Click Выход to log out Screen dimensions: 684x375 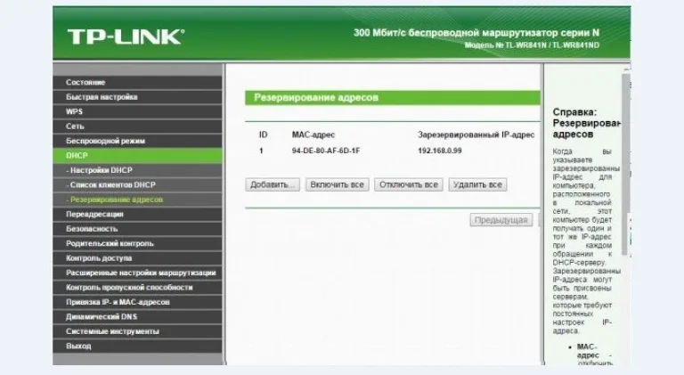[137, 346]
